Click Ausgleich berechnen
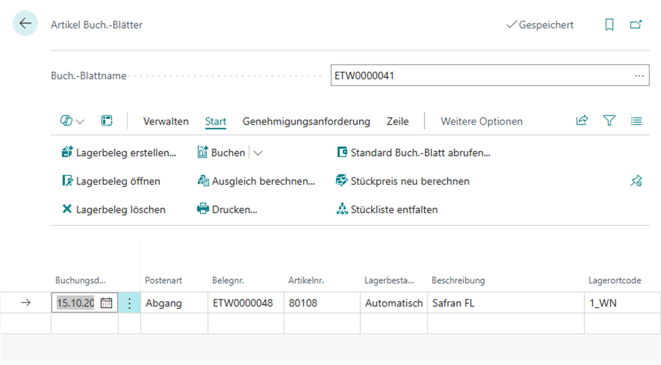The height and width of the screenshot is (365, 661). (x=256, y=181)
